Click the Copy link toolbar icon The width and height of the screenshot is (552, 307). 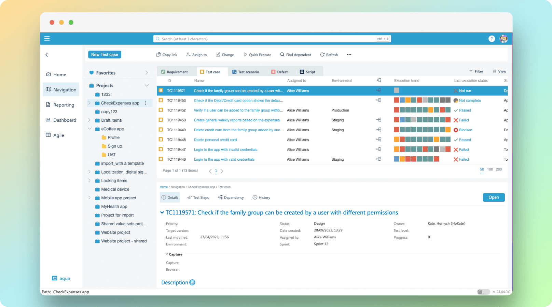(158, 55)
